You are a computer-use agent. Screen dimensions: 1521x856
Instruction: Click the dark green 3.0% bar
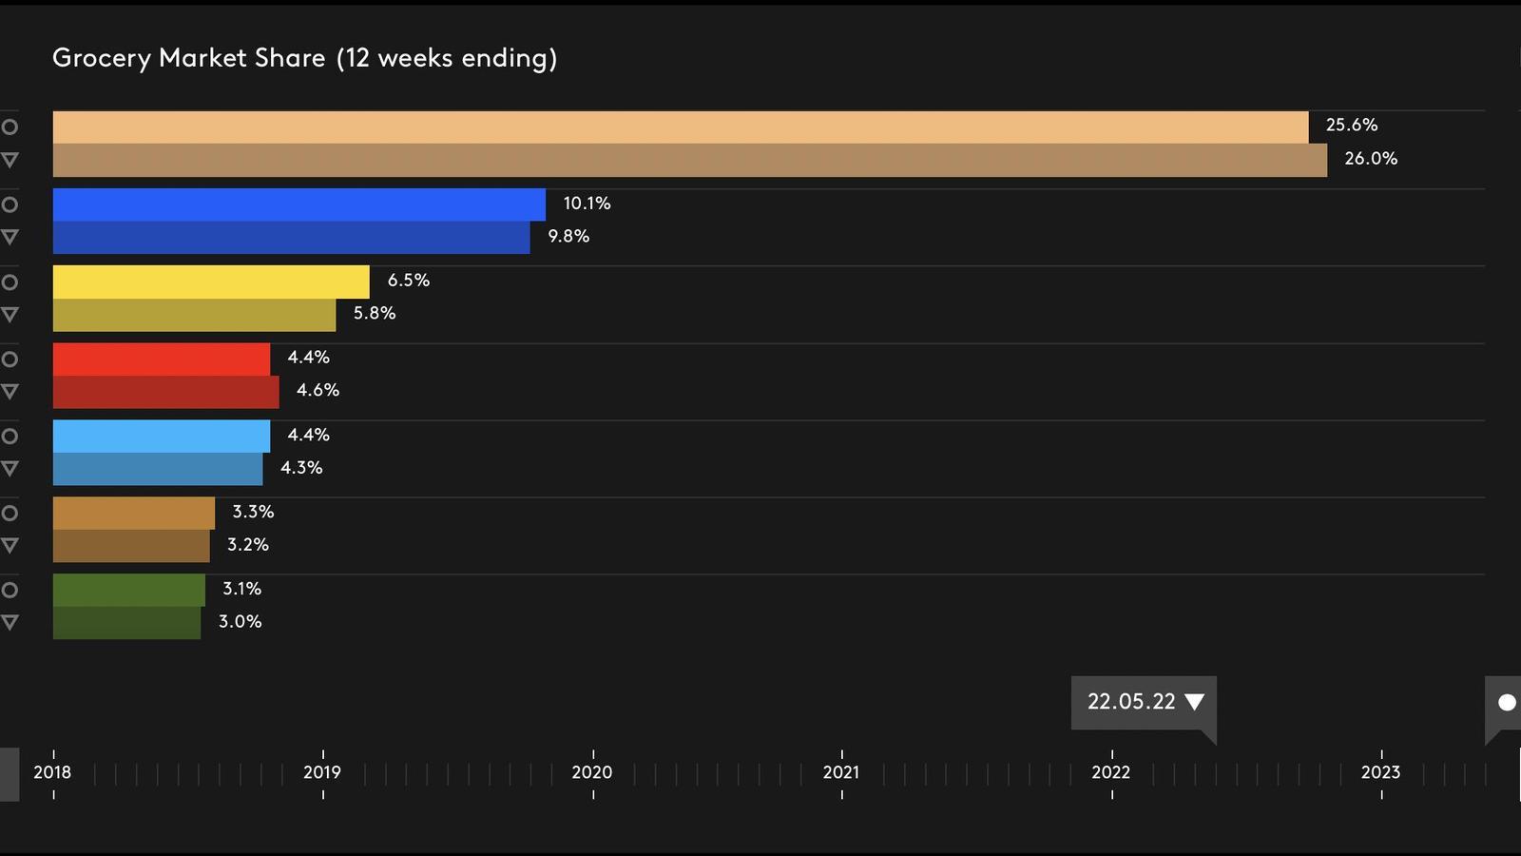(126, 623)
